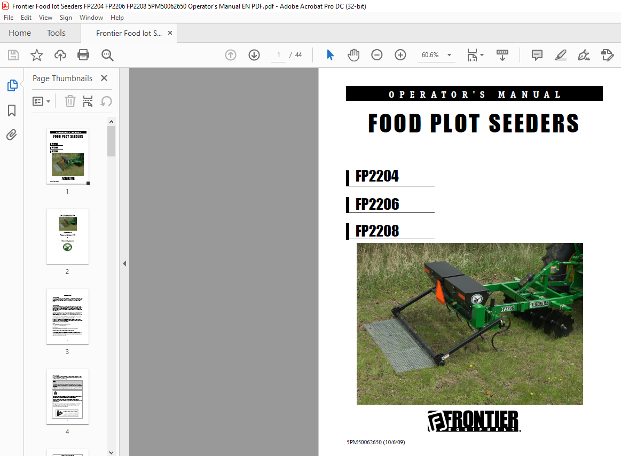Switch to the Home tab
The width and height of the screenshot is (621, 456).
pos(20,33)
